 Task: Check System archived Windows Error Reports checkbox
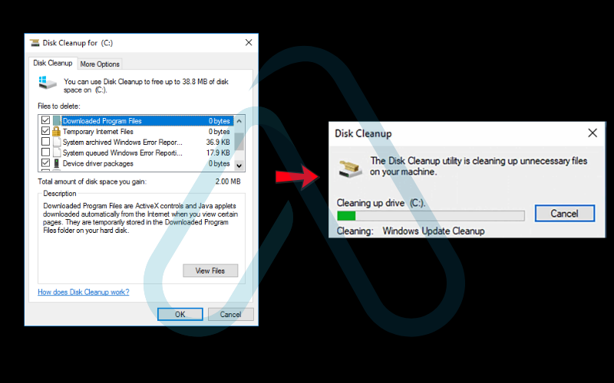pyautogui.click(x=45, y=142)
